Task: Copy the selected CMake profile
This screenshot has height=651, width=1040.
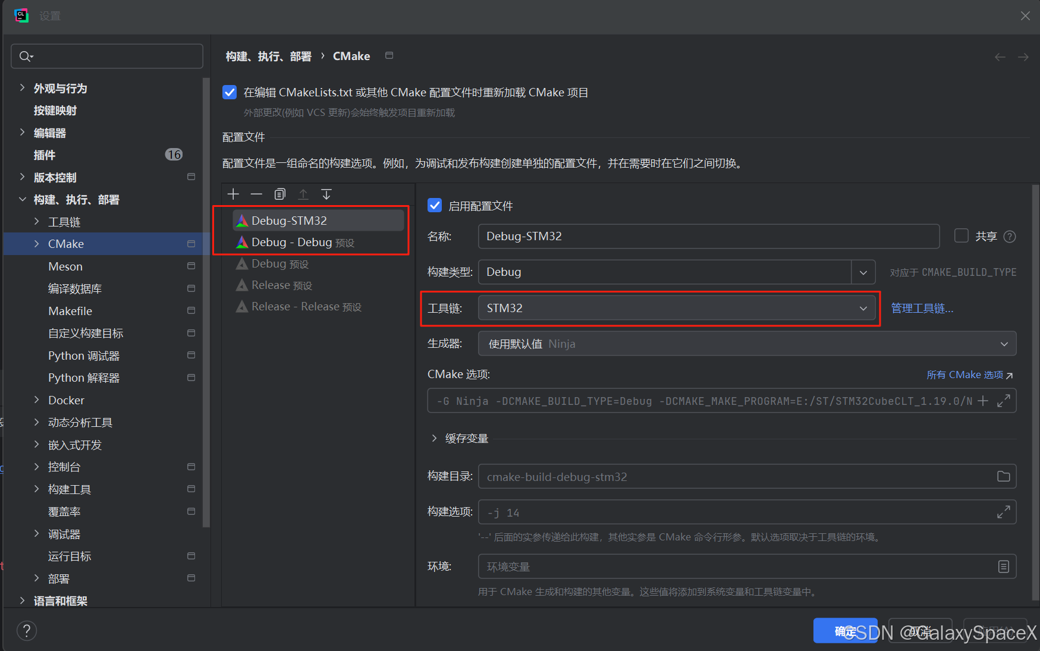Action: point(280,194)
